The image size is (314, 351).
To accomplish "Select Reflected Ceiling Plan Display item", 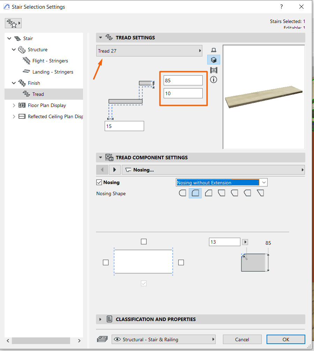I will (55, 116).
